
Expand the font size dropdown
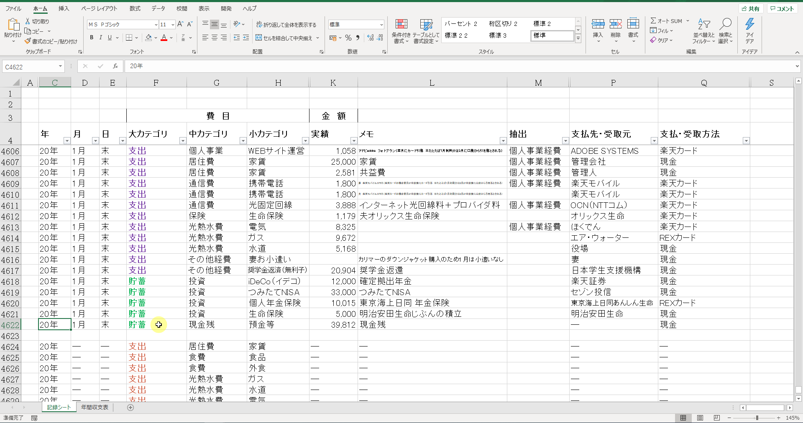point(173,25)
